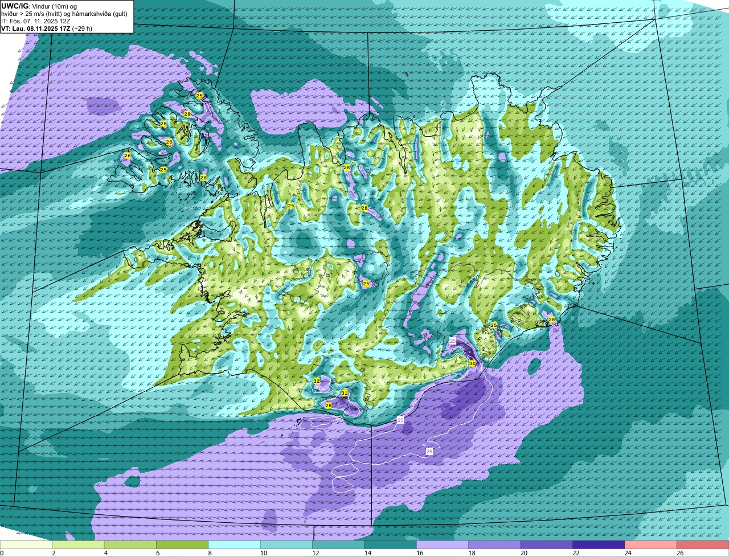
Task: Pick the 6–8 m/s olive green swatch
Action: (182, 544)
